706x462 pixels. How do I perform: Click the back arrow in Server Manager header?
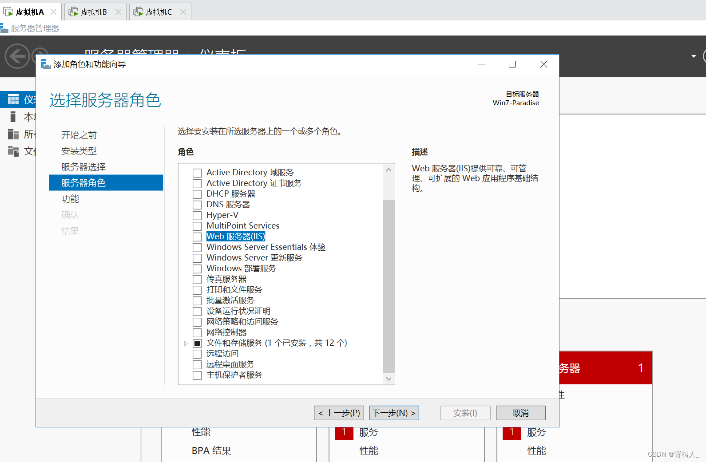pyautogui.click(x=17, y=56)
